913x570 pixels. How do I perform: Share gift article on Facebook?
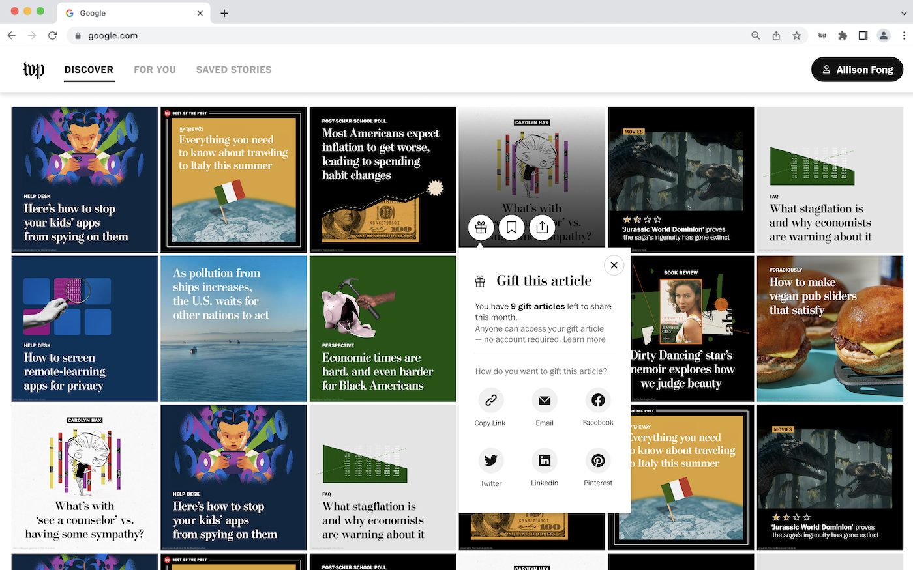598,408
